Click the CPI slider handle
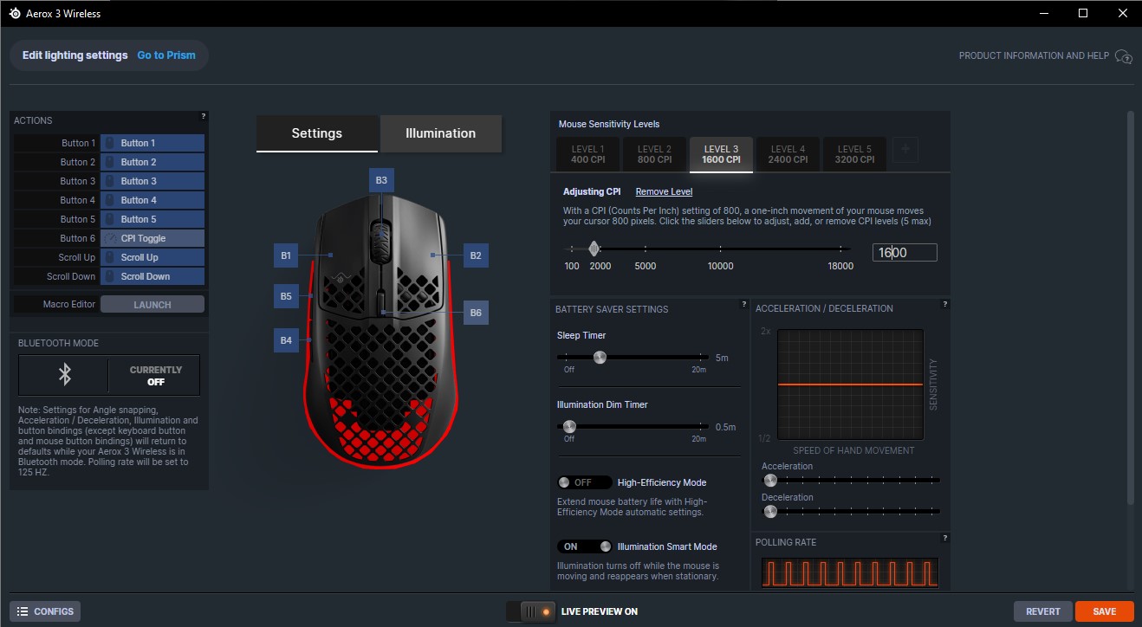The image size is (1142, 627). point(594,249)
